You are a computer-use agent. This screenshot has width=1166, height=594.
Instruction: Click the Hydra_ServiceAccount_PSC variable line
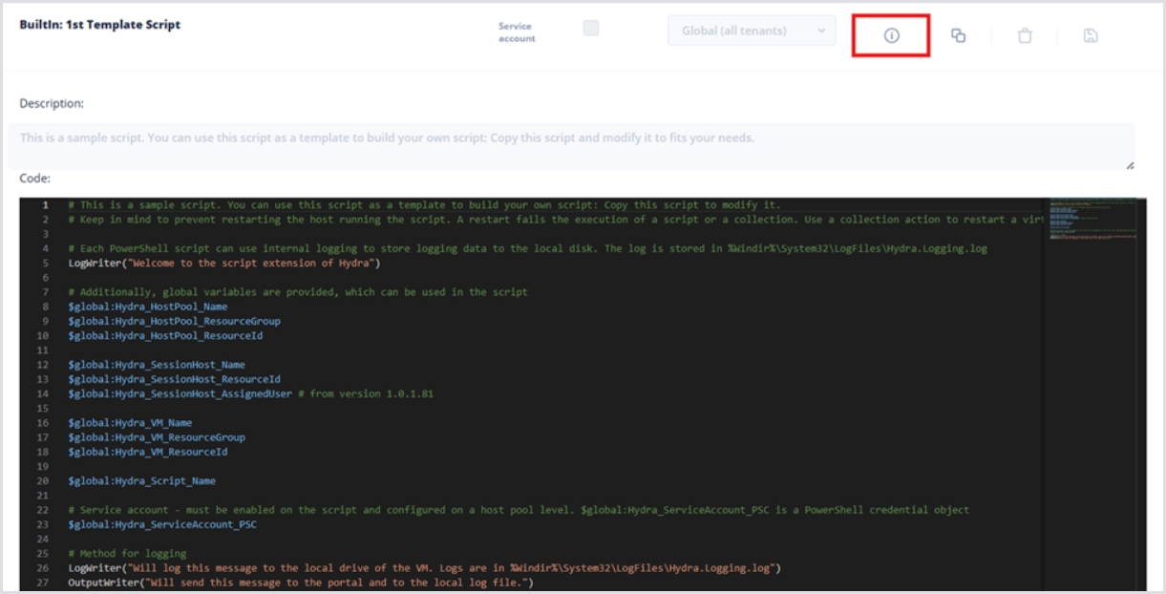162,524
